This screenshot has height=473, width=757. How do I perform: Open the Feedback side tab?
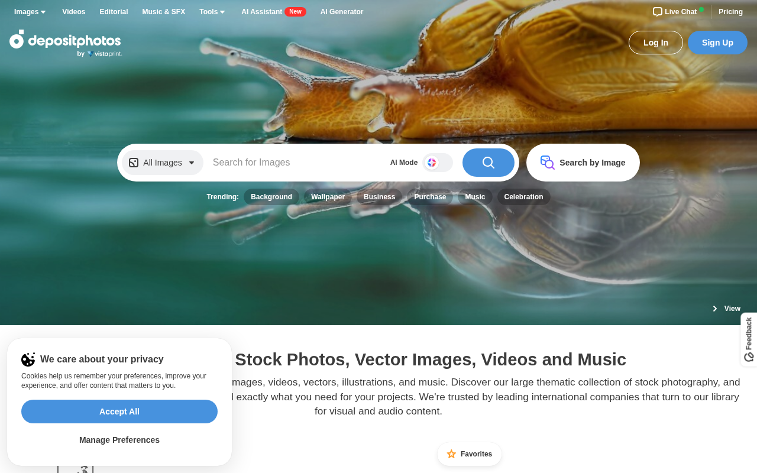[749, 339]
